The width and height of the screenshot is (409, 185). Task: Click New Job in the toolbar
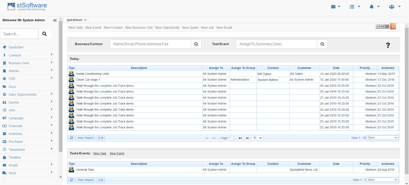click(207, 28)
